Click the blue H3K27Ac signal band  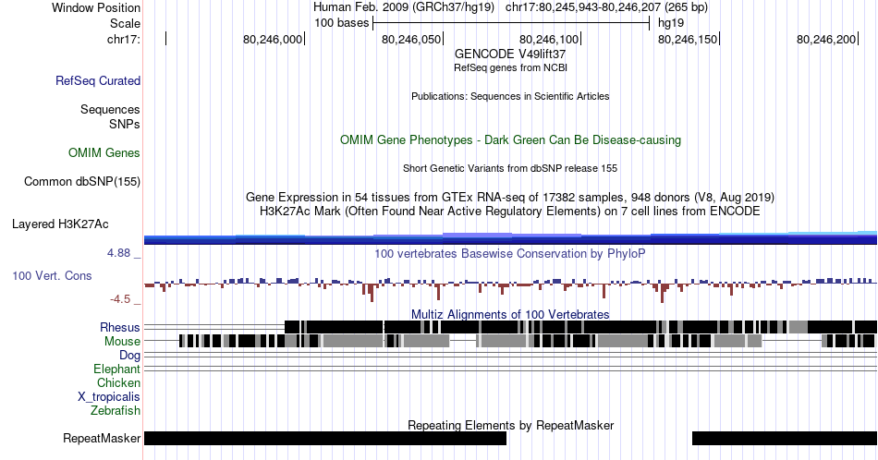[510, 238]
